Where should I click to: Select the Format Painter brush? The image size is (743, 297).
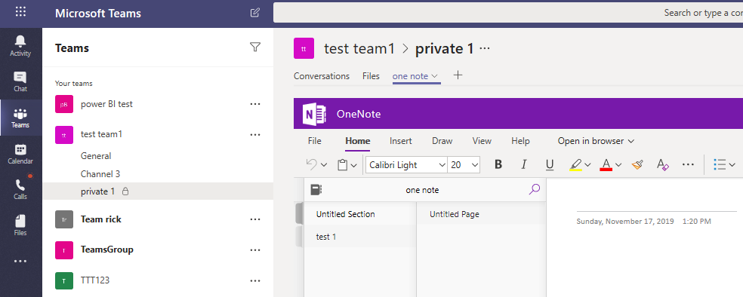637,164
